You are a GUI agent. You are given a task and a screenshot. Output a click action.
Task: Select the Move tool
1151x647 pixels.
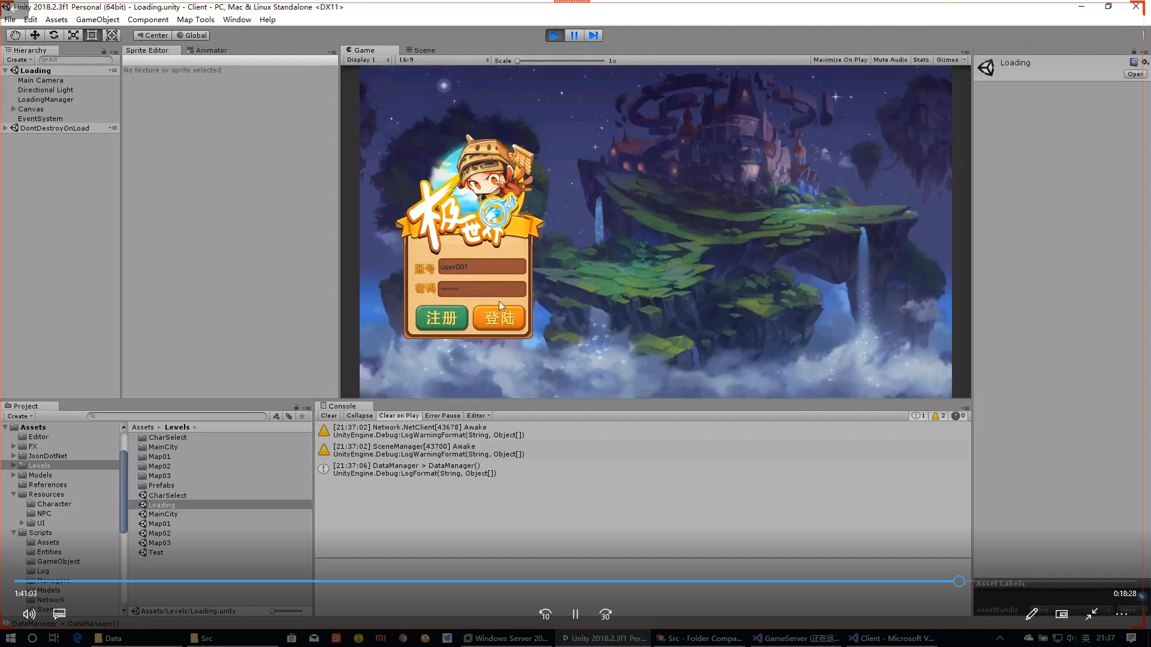pyautogui.click(x=35, y=35)
